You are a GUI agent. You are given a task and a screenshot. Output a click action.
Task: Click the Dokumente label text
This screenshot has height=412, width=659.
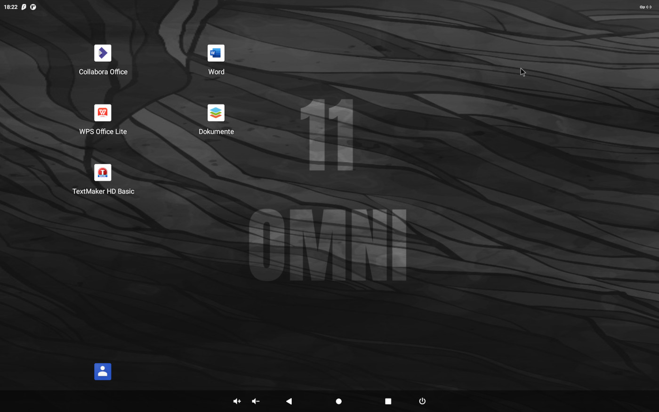click(x=216, y=132)
